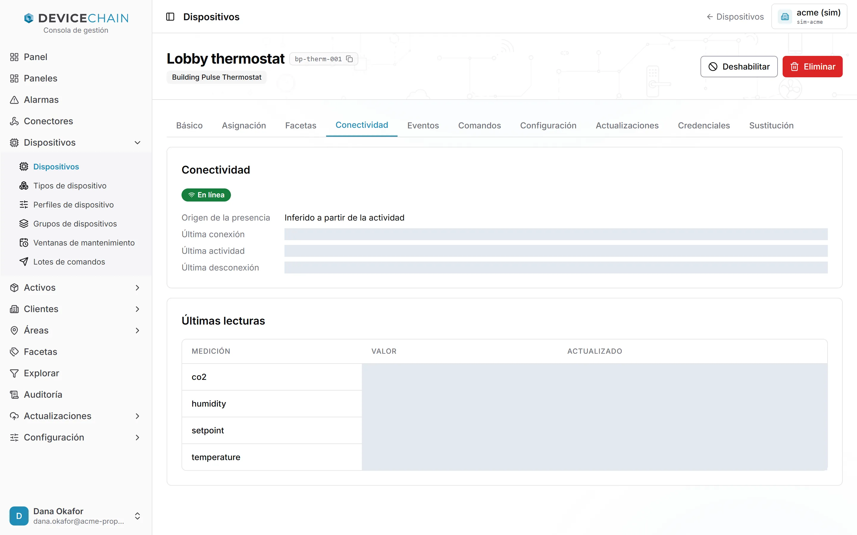Image resolution: width=857 pixels, height=535 pixels.
Task: Expand the Activos menu chevron
Action: (x=137, y=288)
